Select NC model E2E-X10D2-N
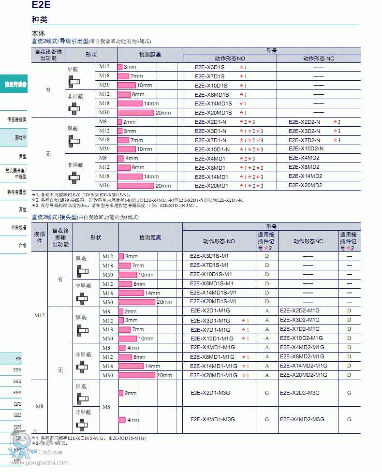382x472 pixels. (306, 148)
